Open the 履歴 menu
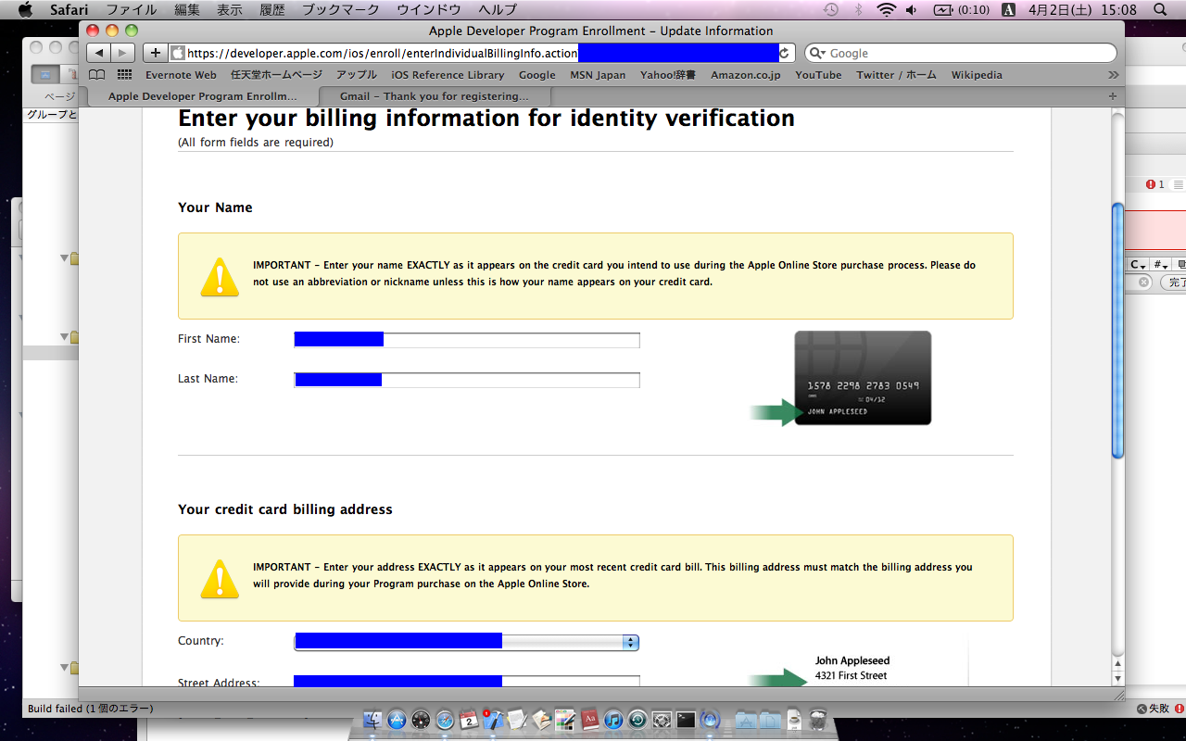The height and width of the screenshot is (741, 1186). coord(272,9)
